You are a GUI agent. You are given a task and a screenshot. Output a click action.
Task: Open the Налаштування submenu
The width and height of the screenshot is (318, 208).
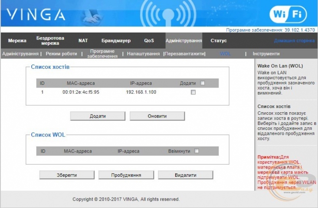pos(143,54)
